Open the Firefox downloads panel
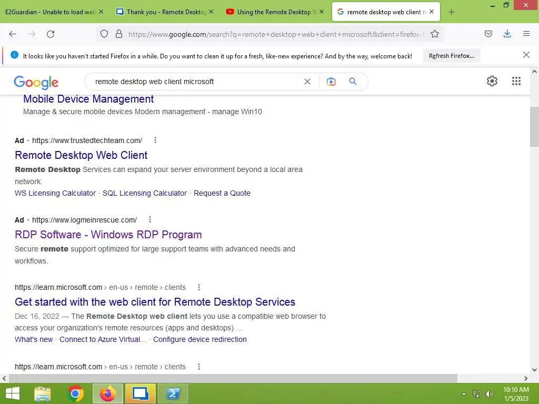The width and height of the screenshot is (539, 404). (507, 34)
